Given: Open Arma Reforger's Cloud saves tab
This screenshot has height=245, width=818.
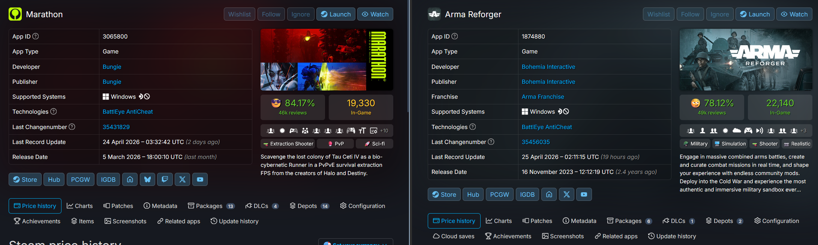Looking at the screenshot, I should point(454,236).
